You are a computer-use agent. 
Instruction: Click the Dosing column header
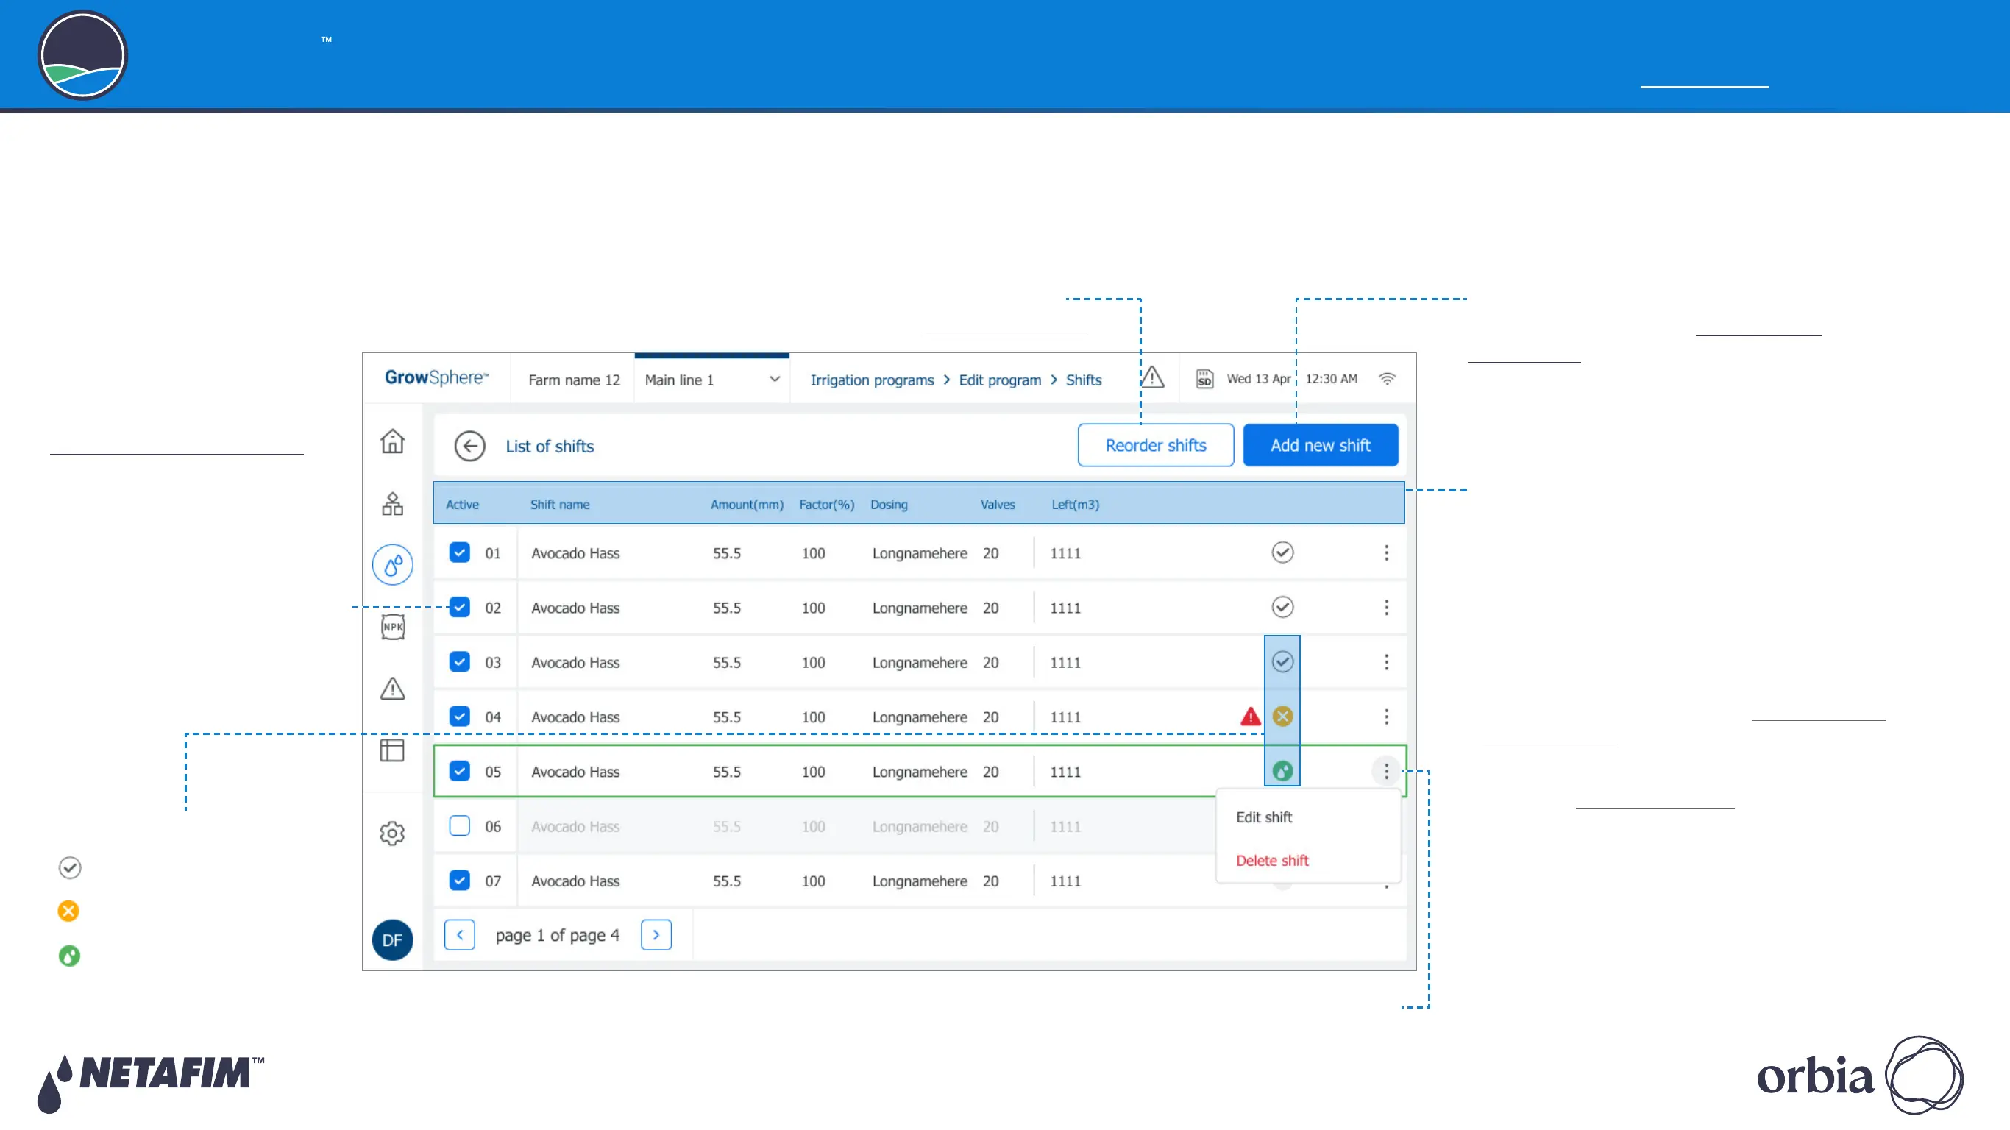889,505
